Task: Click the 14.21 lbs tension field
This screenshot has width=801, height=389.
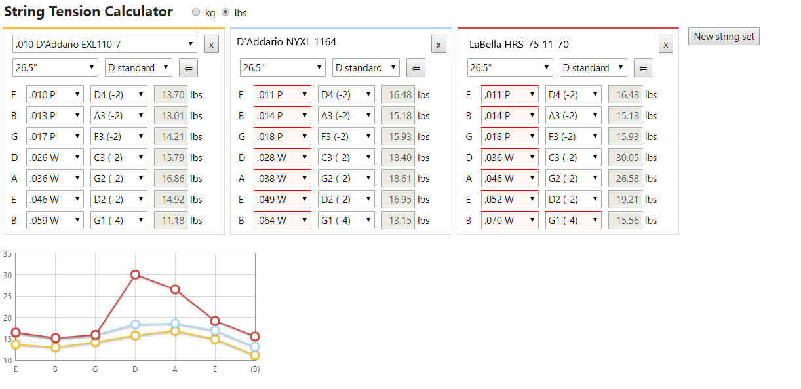Action: tap(170, 136)
